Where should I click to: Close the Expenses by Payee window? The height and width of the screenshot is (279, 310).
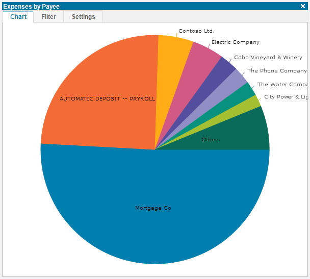point(302,6)
